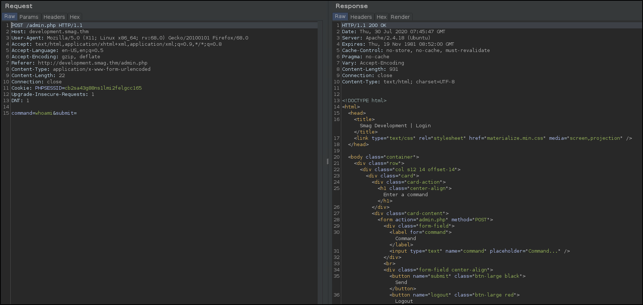Screen dimensions: 643x305
Task: Open the Request Hex tab
Action: [x=75, y=17]
